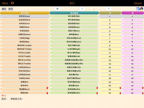Select the 新約 filter button
The height and width of the screenshot is (108, 144).
point(10,9)
